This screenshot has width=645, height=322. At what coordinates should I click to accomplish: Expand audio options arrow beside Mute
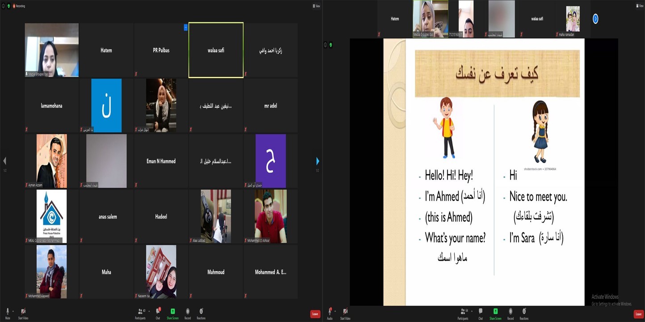point(13,311)
